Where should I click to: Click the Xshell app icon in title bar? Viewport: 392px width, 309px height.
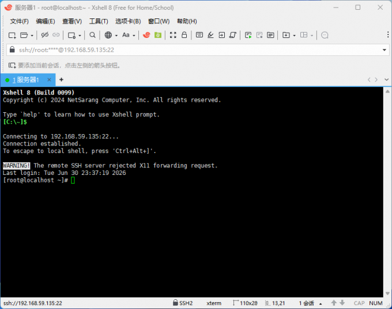click(8, 7)
